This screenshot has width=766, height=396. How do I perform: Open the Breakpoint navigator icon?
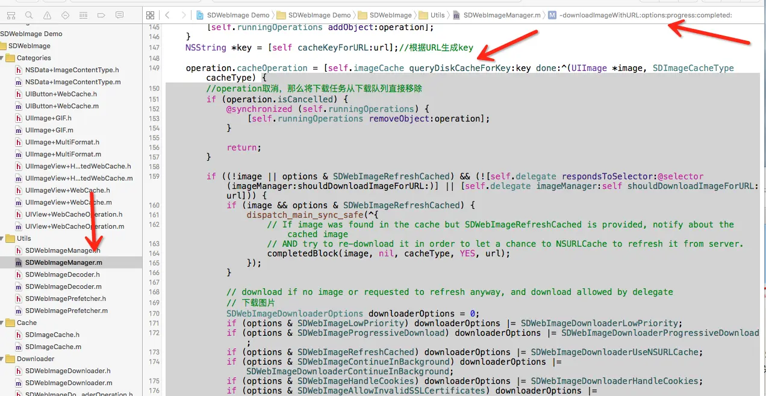[101, 15]
